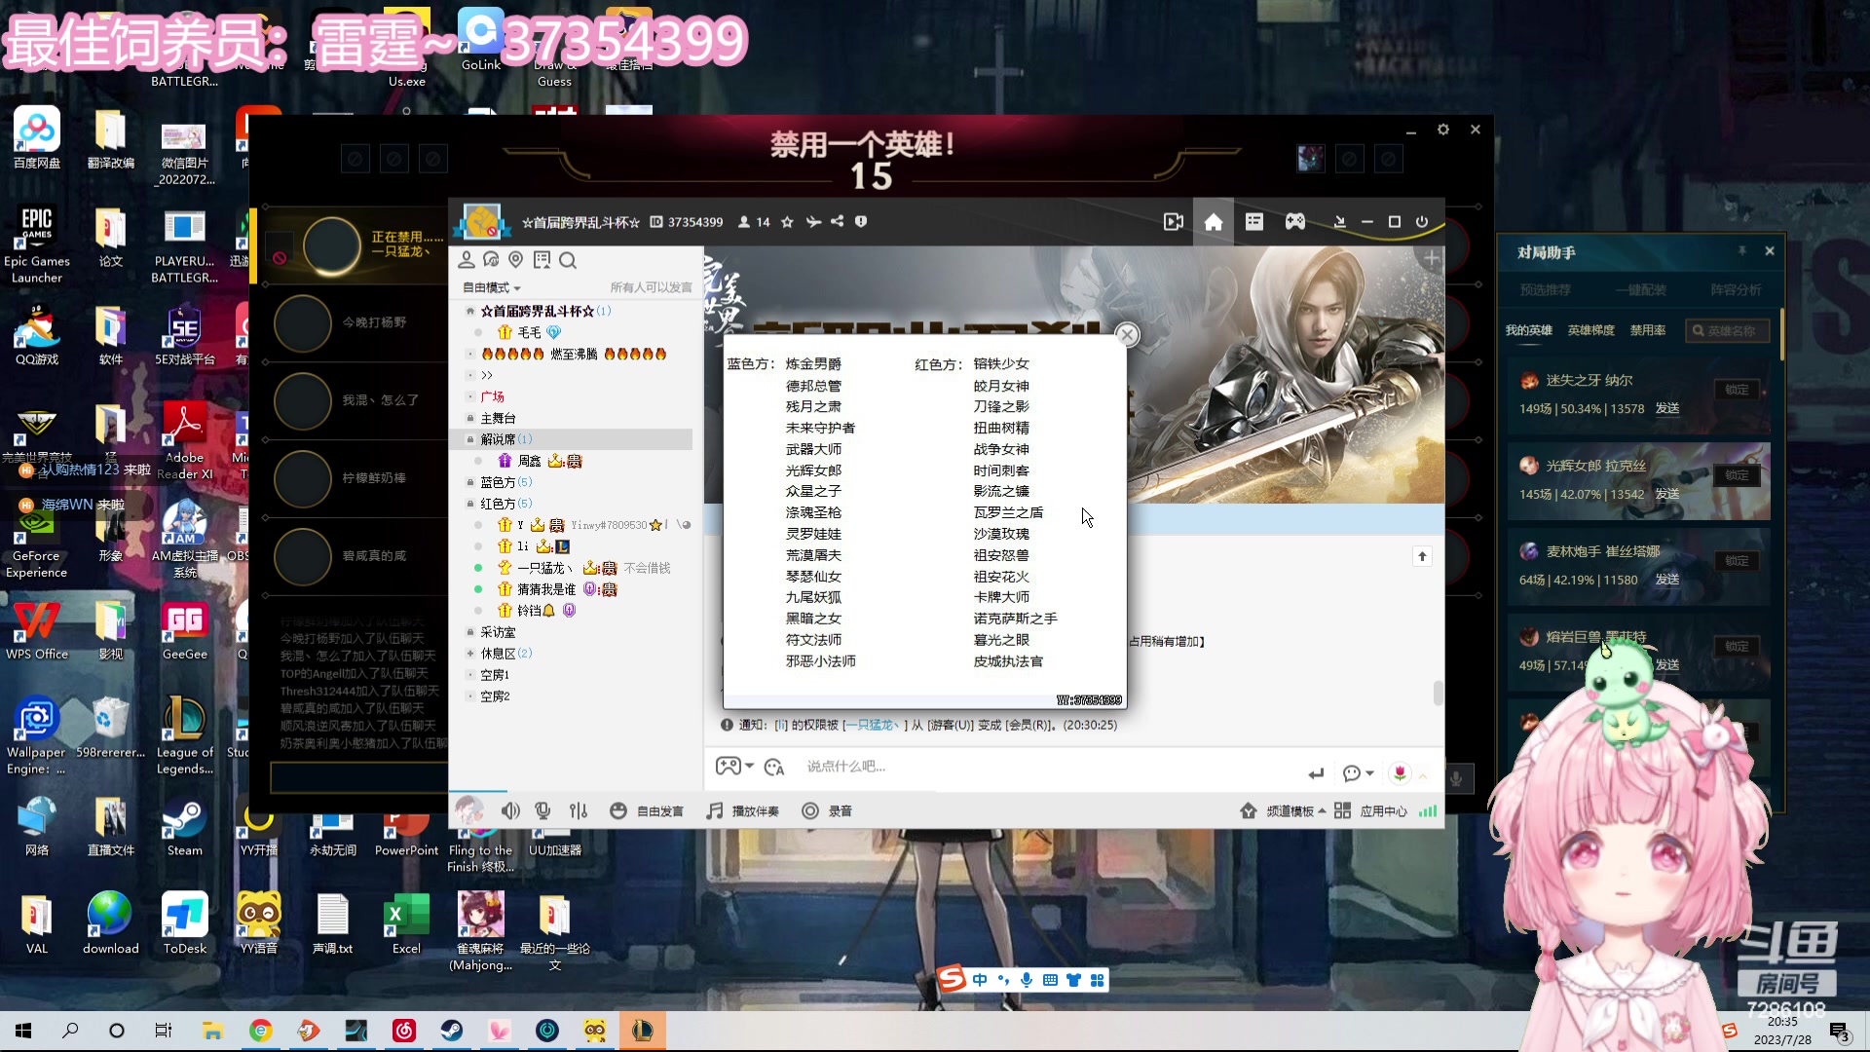Pin the 对局助手 panel
1870x1052 pixels.
tap(1742, 251)
